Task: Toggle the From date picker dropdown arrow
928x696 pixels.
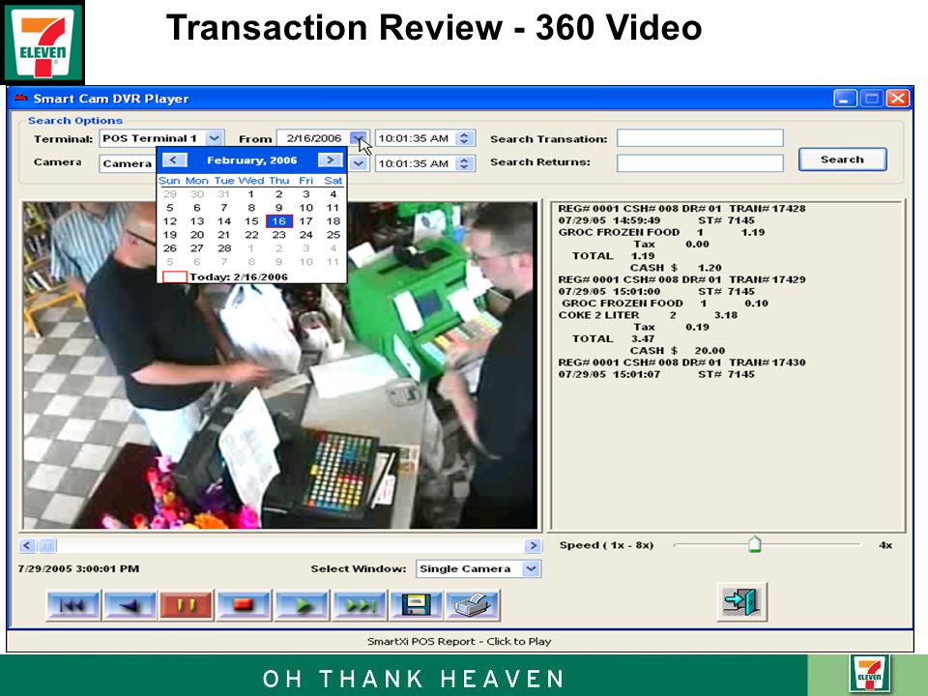Action: (358, 138)
